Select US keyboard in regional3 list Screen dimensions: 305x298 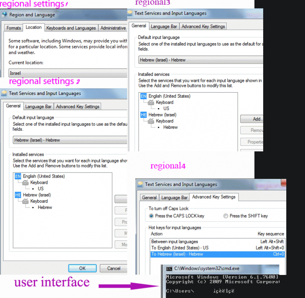[x=166, y=108]
